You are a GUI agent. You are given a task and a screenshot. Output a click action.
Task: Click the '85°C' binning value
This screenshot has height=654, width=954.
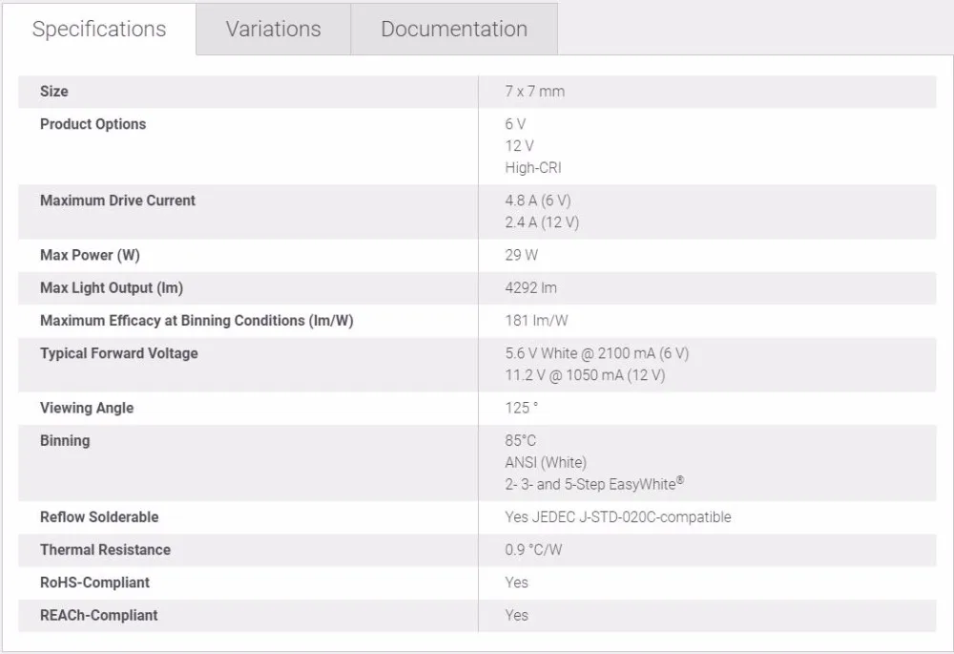[521, 441]
